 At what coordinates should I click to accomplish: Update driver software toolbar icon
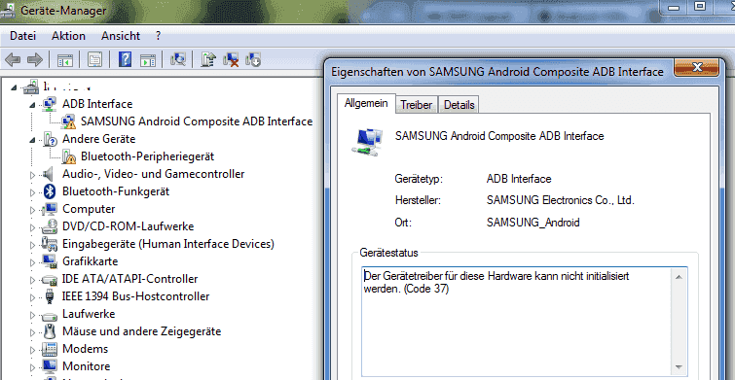[208, 59]
